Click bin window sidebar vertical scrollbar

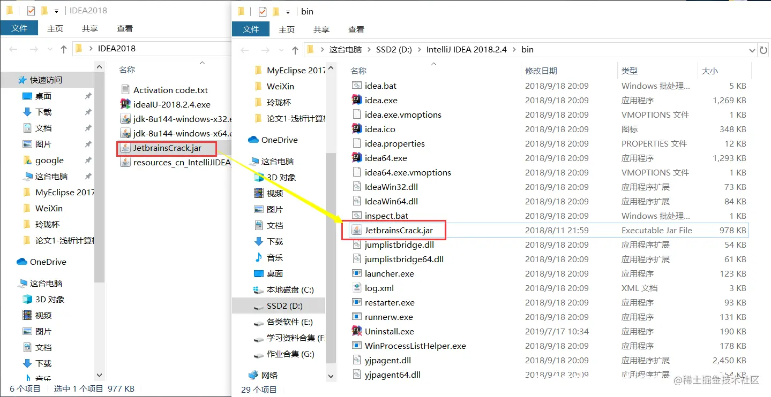pyautogui.click(x=331, y=257)
